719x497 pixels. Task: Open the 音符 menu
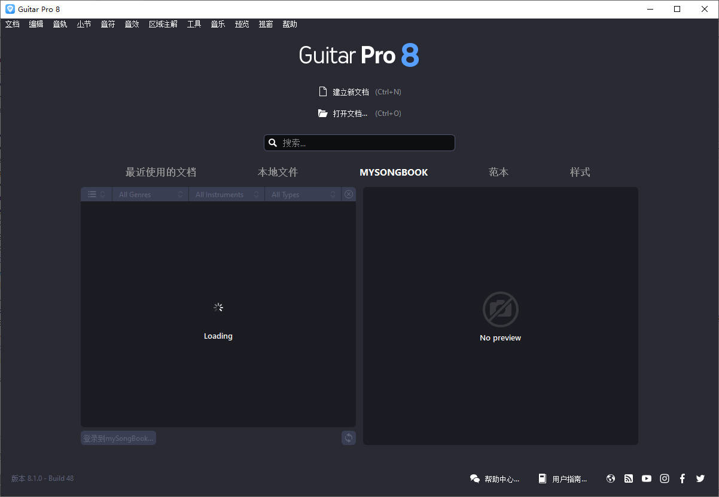click(x=108, y=24)
